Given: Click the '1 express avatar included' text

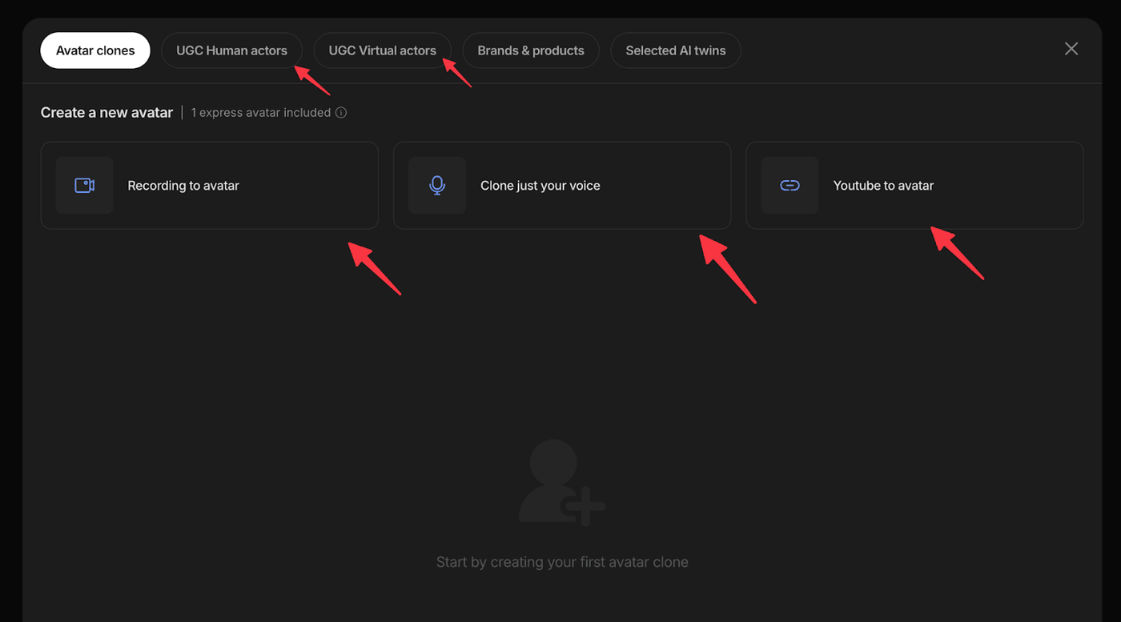Looking at the screenshot, I should (x=261, y=113).
